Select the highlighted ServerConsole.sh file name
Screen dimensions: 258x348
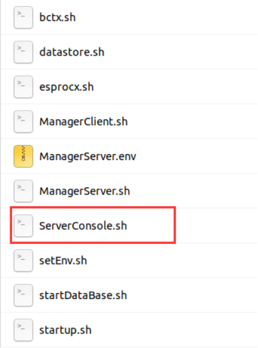pyautogui.click(x=83, y=226)
